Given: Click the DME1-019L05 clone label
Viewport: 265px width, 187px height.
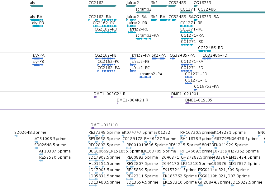Looking at the screenshot, I should [199, 100].
